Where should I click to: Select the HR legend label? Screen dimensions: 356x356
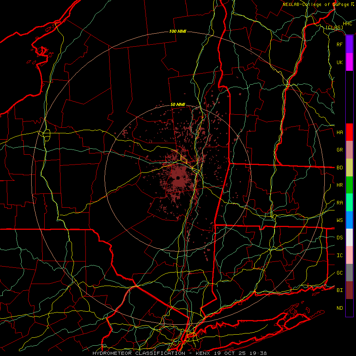[339, 185]
